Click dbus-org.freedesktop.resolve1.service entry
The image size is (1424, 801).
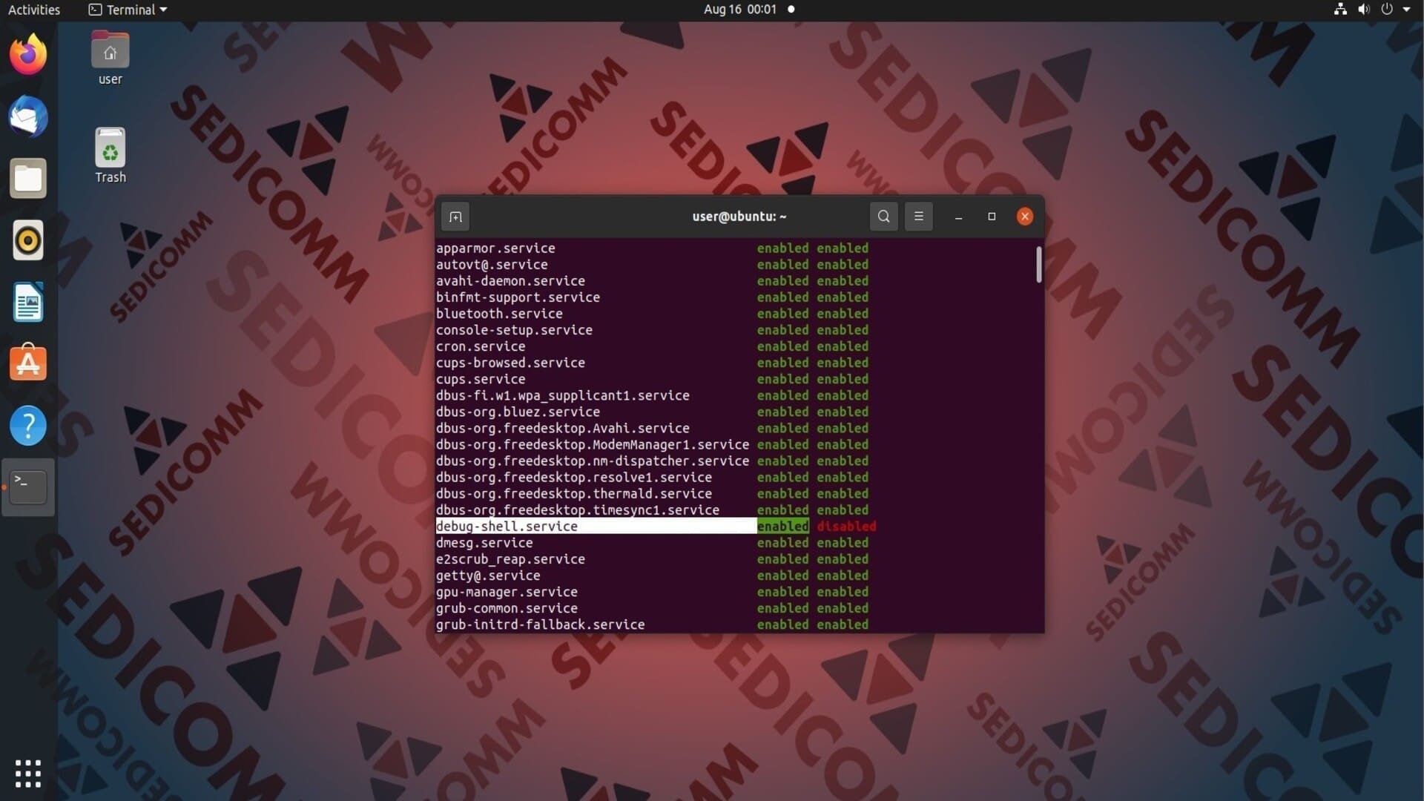point(574,477)
